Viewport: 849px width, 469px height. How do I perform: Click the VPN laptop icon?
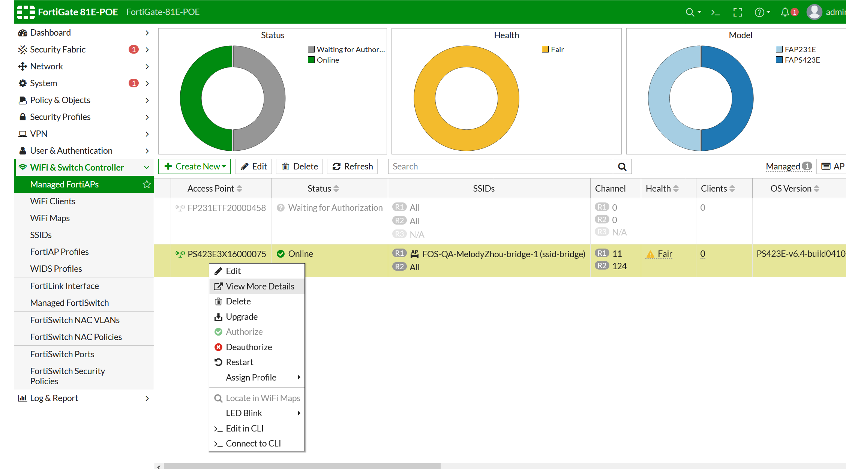[x=22, y=134]
